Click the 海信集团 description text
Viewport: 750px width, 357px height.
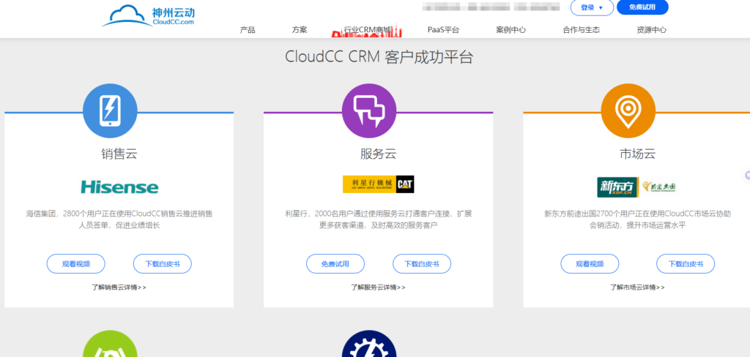(x=119, y=219)
